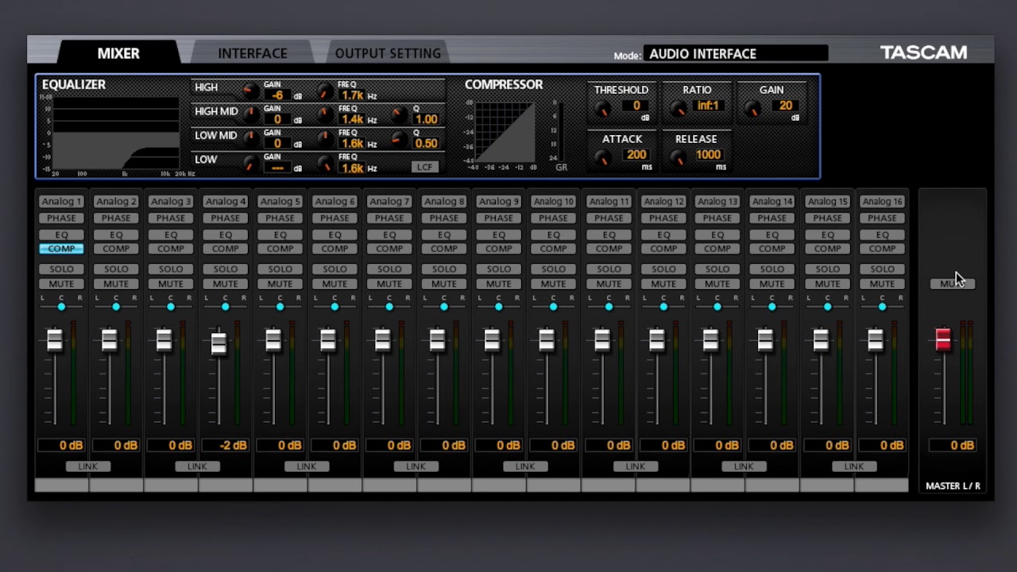Image resolution: width=1017 pixels, height=572 pixels.
Task: Link Analog 9 and 10 channels
Action: (525, 466)
